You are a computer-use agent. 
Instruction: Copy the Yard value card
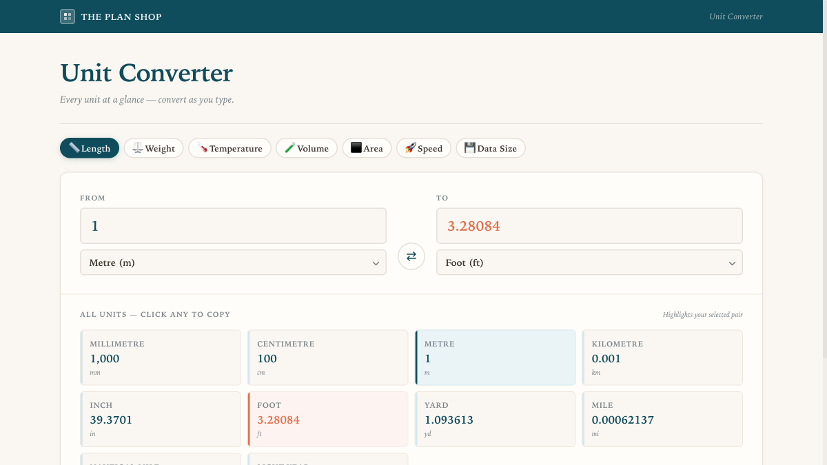(495, 420)
